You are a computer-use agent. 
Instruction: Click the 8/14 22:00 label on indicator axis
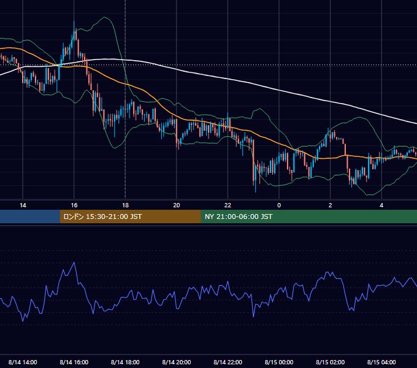point(228,362)
